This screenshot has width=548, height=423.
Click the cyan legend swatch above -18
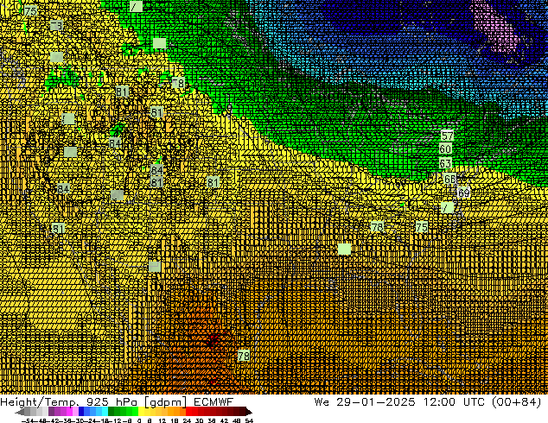coord(105,411)
